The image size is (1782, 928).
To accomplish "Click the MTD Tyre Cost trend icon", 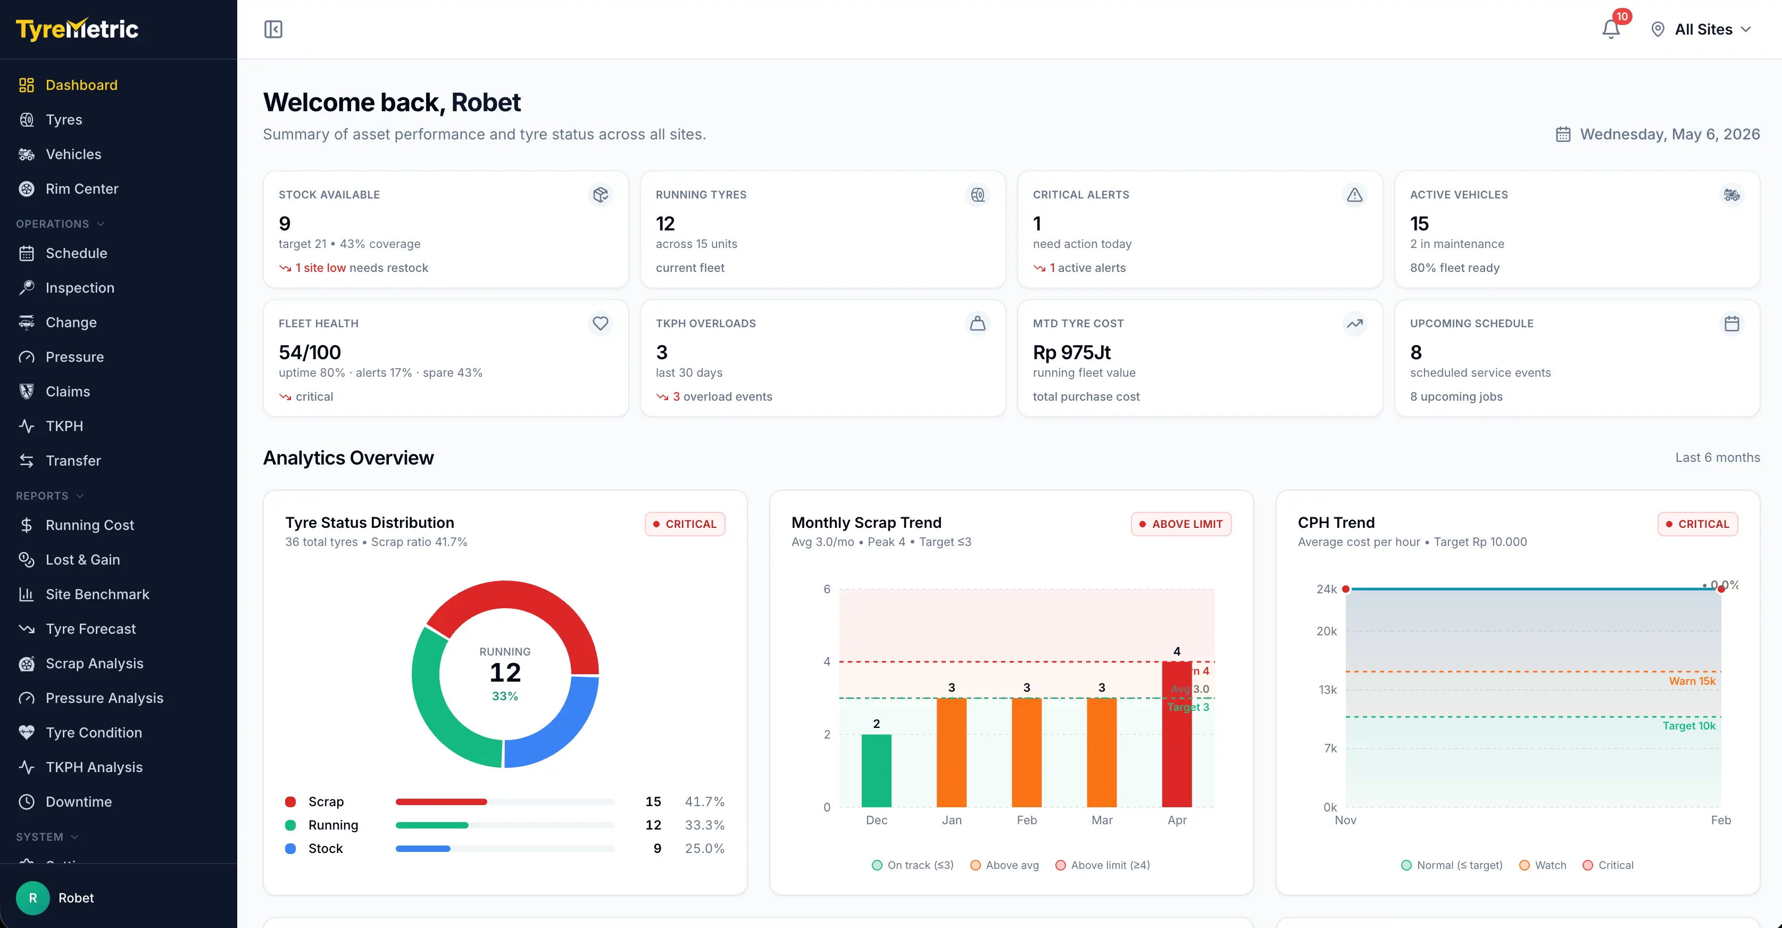I will pyautogui.click(x=1354, y=323).
